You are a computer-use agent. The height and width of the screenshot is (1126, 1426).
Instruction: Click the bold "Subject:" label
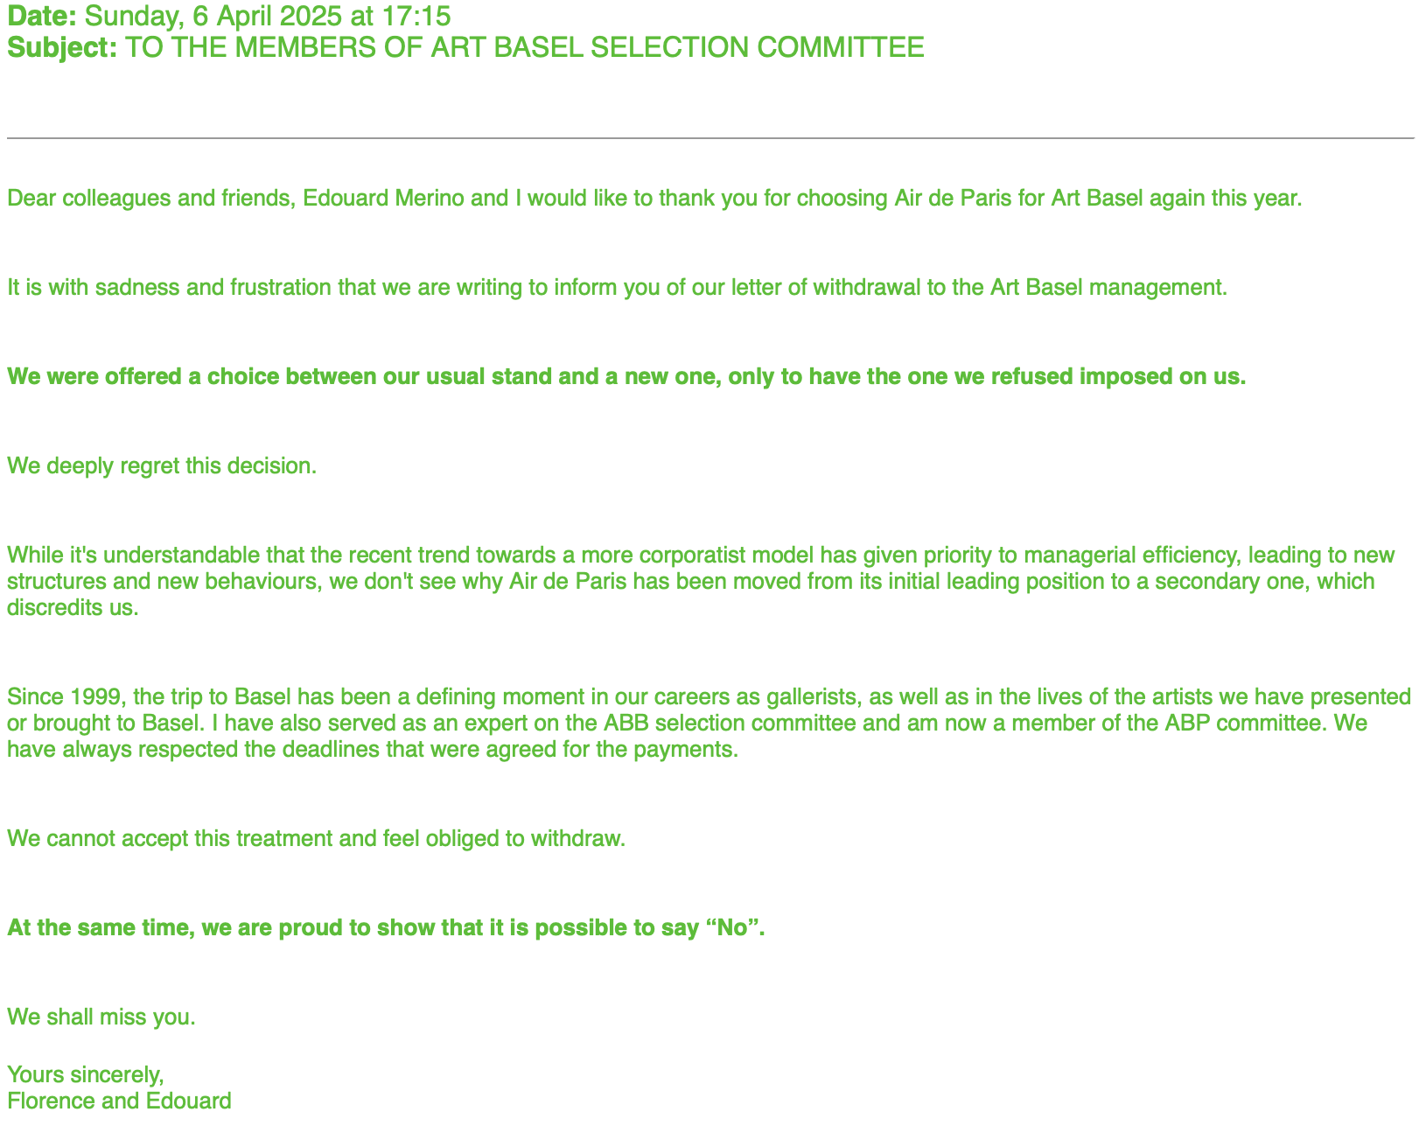coord(61,47)
